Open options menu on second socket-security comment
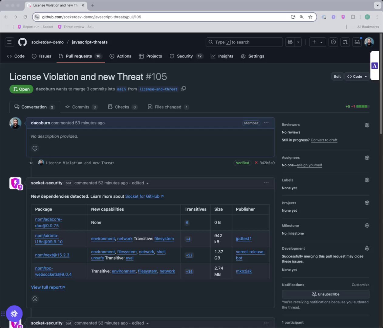This screenshot has height=328, width=383. (266, 323)
